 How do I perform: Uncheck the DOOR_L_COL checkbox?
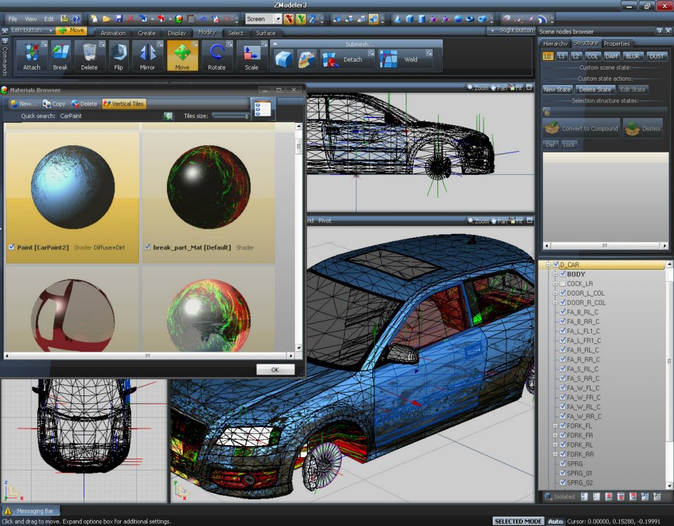click(562, 293)
